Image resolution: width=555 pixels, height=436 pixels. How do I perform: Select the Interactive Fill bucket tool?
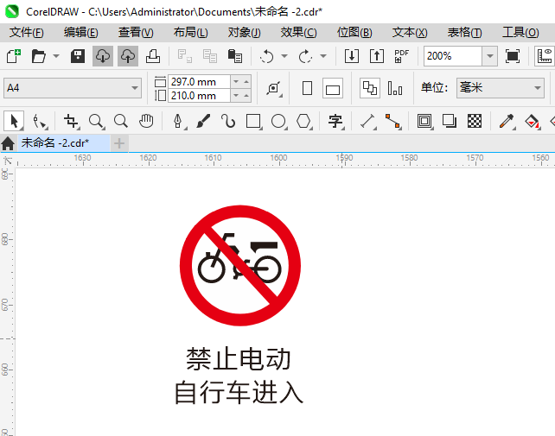tap(532, 121)
